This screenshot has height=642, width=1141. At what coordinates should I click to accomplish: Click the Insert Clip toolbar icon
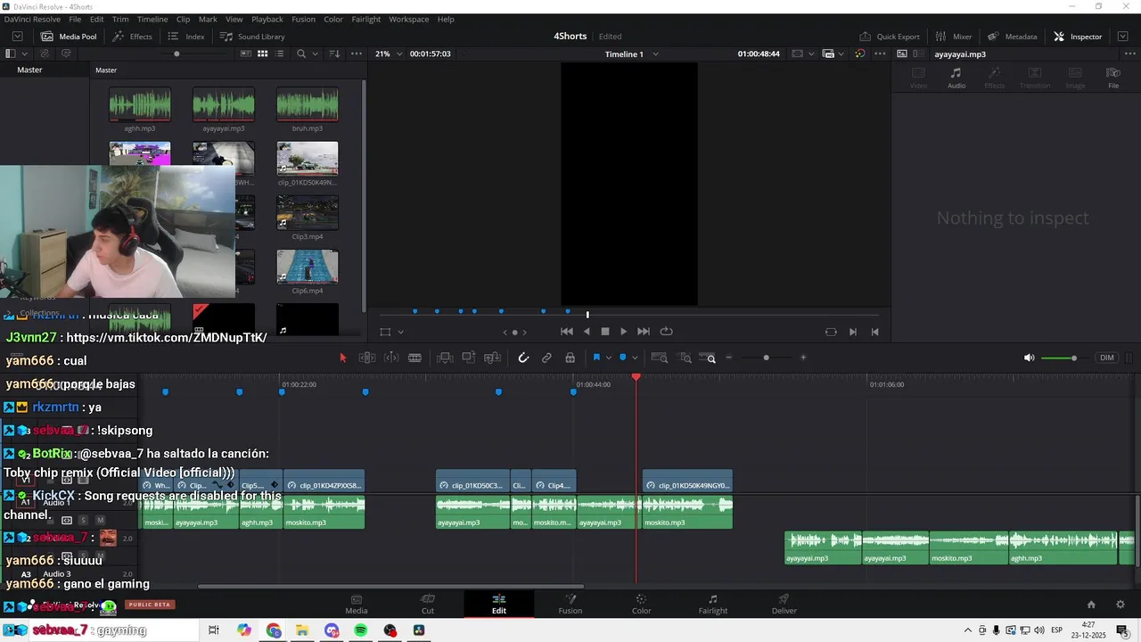pyautogui.click(x=445, y=358)
